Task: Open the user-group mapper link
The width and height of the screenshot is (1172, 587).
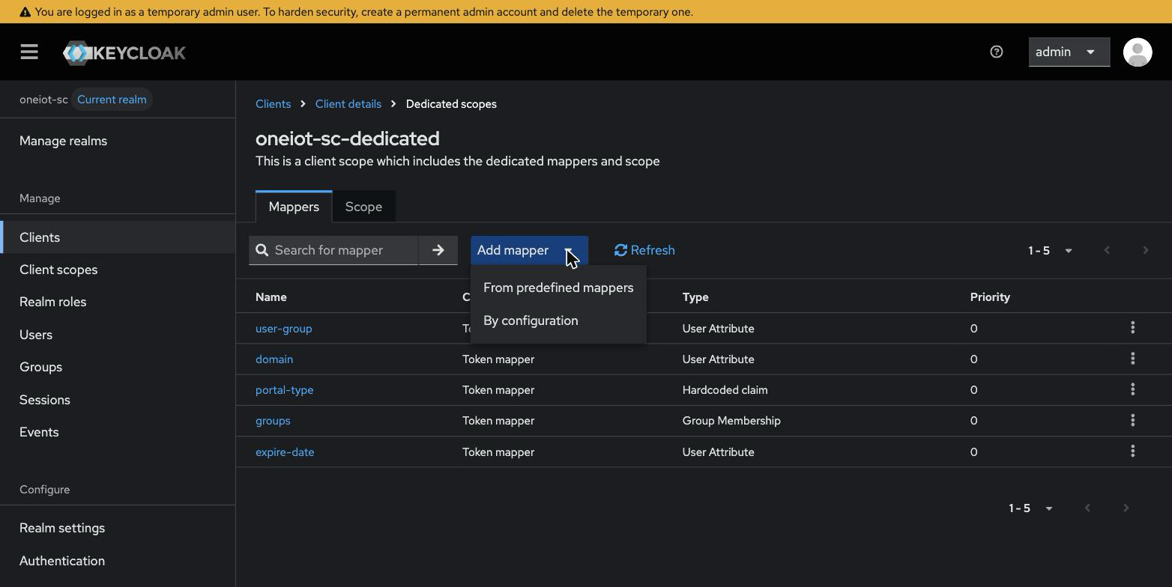Action: (284, 328)
